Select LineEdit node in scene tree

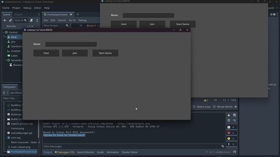coord(16,51)
